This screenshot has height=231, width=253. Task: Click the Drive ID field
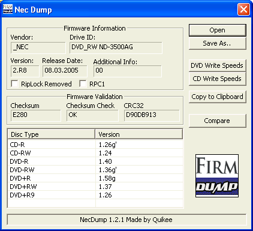coord(116,47)
